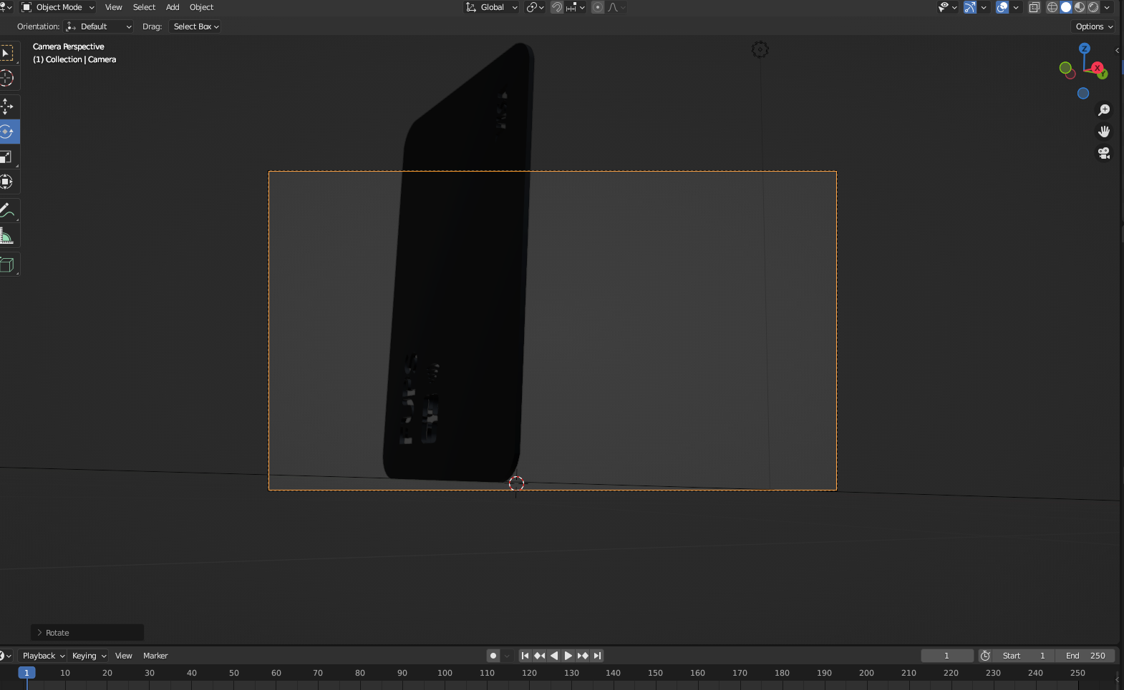Select the 3D Cursor tool
The image size is (1124, 690).
click(7, 79)
